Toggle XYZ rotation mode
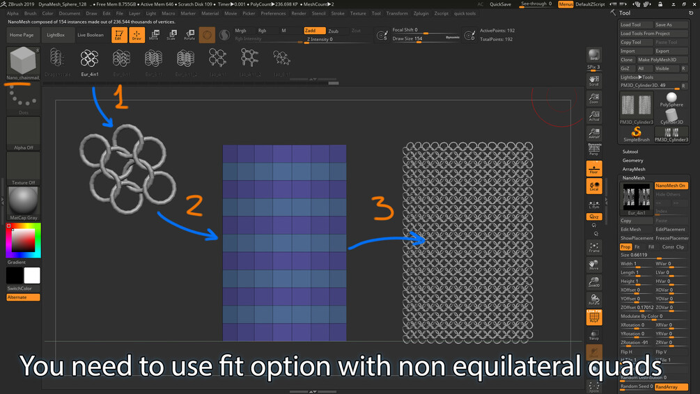The image size is (700, 394). click(x=593, y=217)
